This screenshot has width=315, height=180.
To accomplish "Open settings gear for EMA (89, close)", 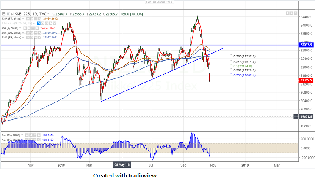I will point(32,38).
